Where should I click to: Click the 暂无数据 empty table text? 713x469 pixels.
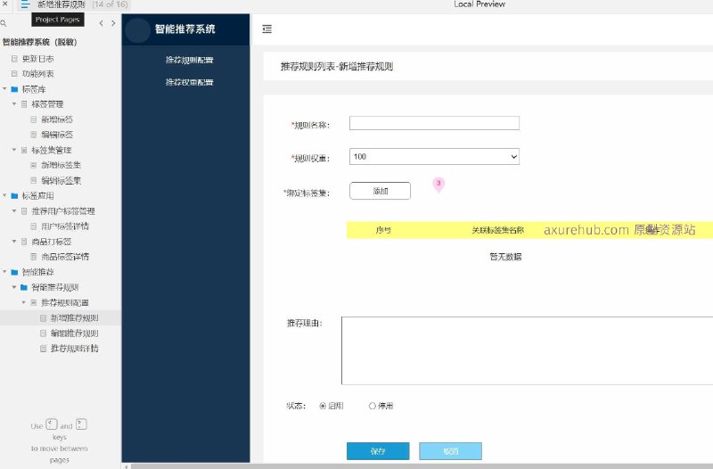[x=505, y=257]
